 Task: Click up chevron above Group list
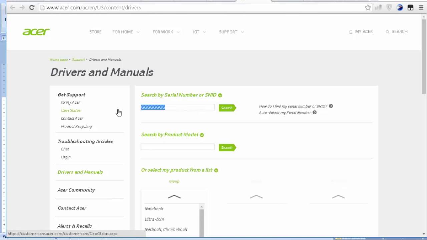pyautogui.click(x=174, y=197)
